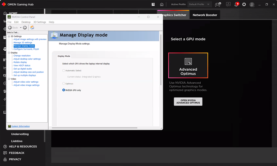Open Manage 3D settings
This screenshot has width=277, height=166.
[x=23, y=42]
